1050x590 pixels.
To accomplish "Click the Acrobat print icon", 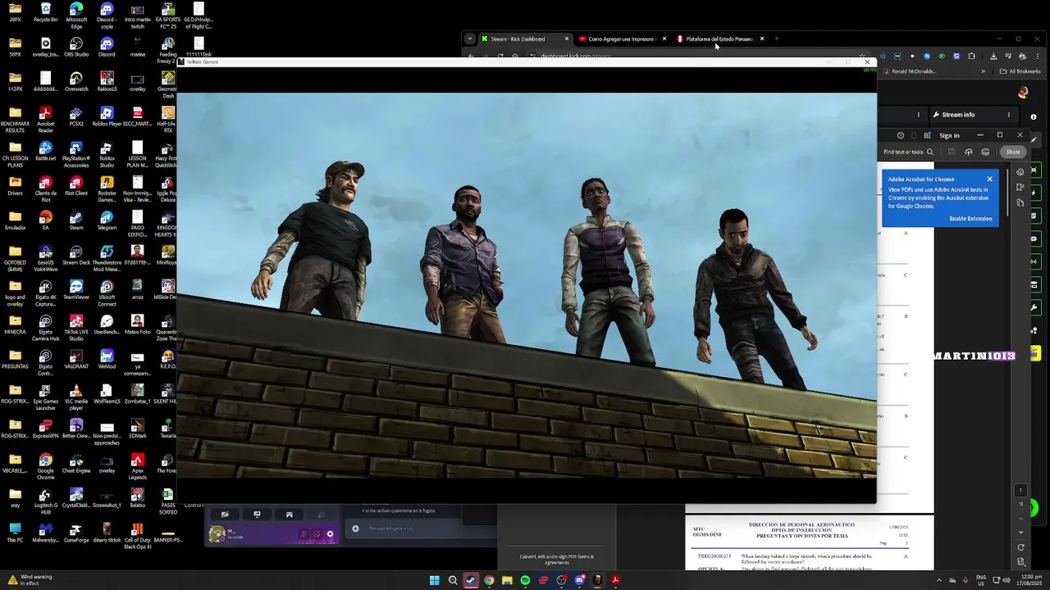I will 985,152.
